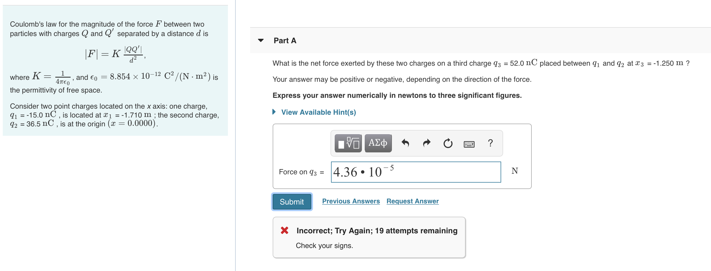Viewport: 711px width, 271px height.
Task: Open the Greek symbols ΑΣφ palette
Action: point(377,143)
